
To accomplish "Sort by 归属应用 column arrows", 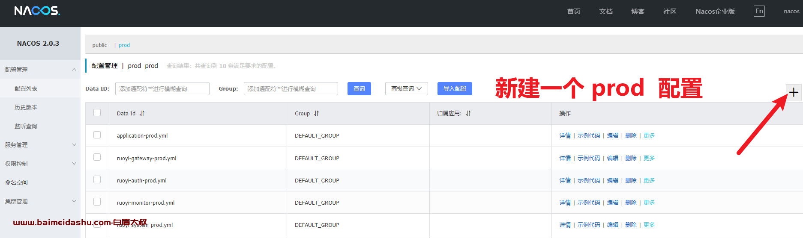I will (x=468, y=113).
